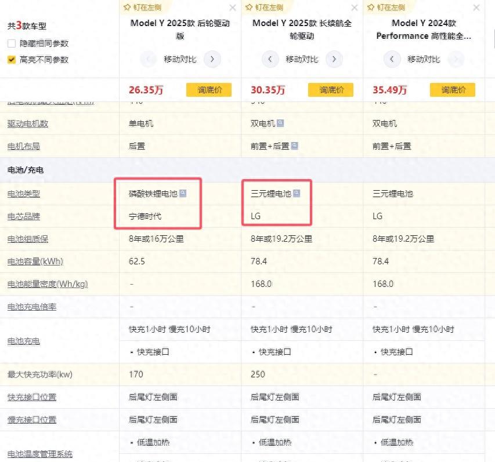The image size is (495, 462).
Task: Click 询底价 for the 26.35万 model
Action: tap(209, 90)
